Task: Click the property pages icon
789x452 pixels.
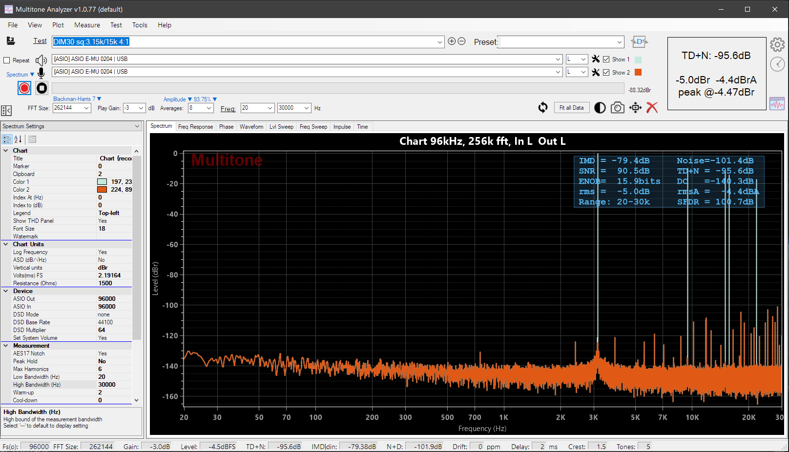Action: tap(32, 139)
